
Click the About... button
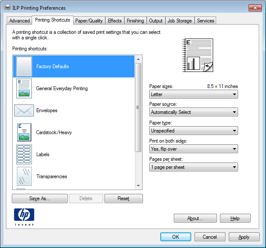[195, 218]
